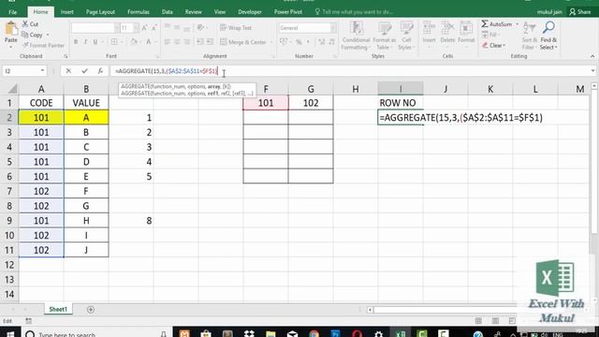This screenshot has height=337, width=599.
Task: Toggle Italic formatting
Action: [85, 41]
